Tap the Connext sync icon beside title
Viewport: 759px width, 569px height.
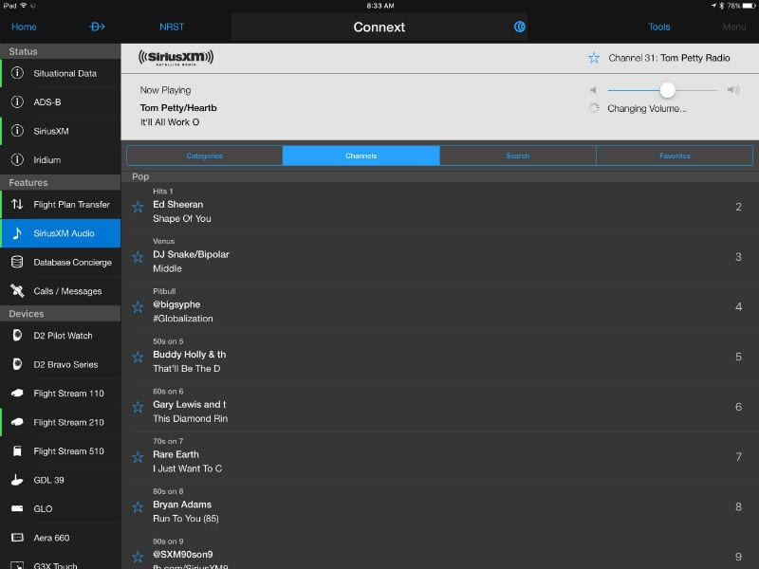click(x=519, y=27)
